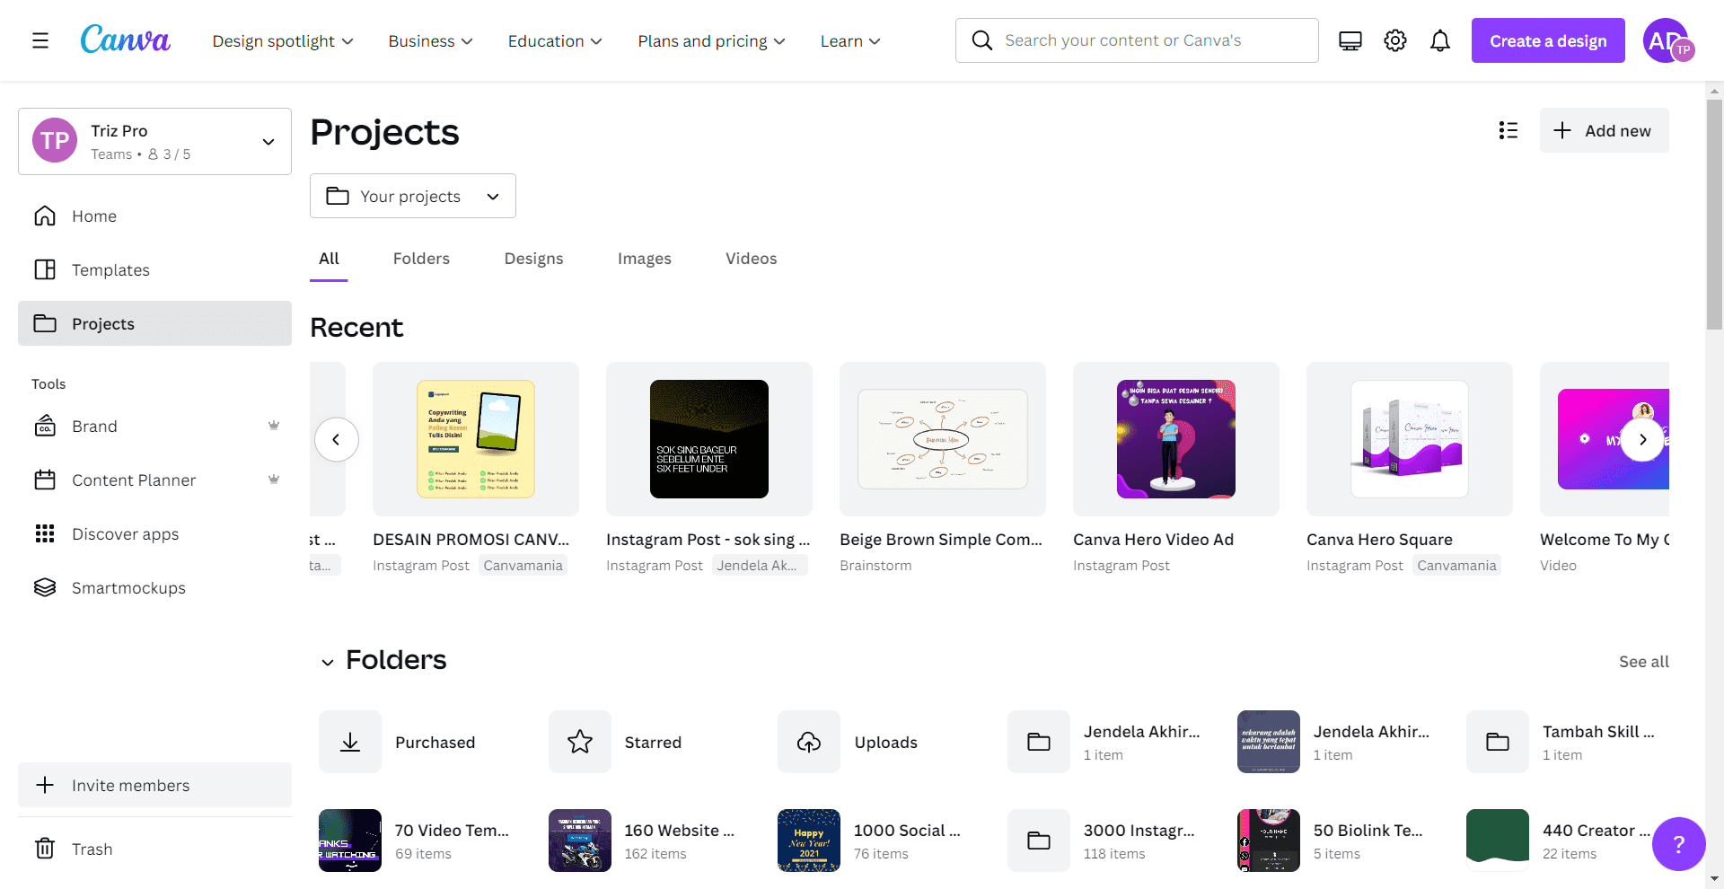Expand the Design spotlight menu

(283, 41)
